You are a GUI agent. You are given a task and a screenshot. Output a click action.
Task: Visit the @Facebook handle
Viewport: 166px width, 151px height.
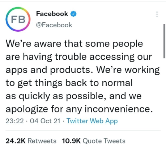tap(54, 25)
